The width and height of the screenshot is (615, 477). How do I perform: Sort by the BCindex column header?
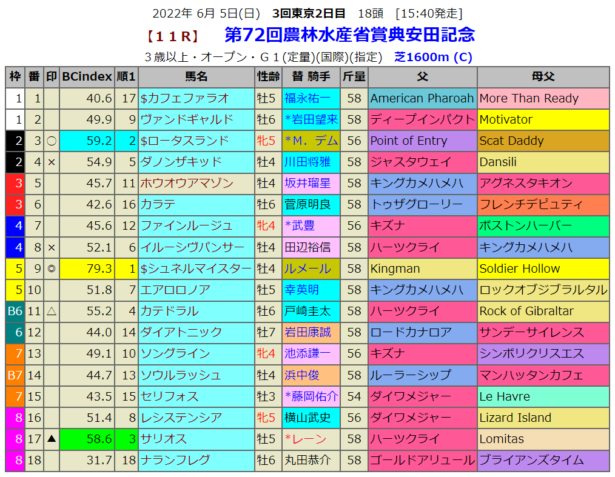coord(87,76)
